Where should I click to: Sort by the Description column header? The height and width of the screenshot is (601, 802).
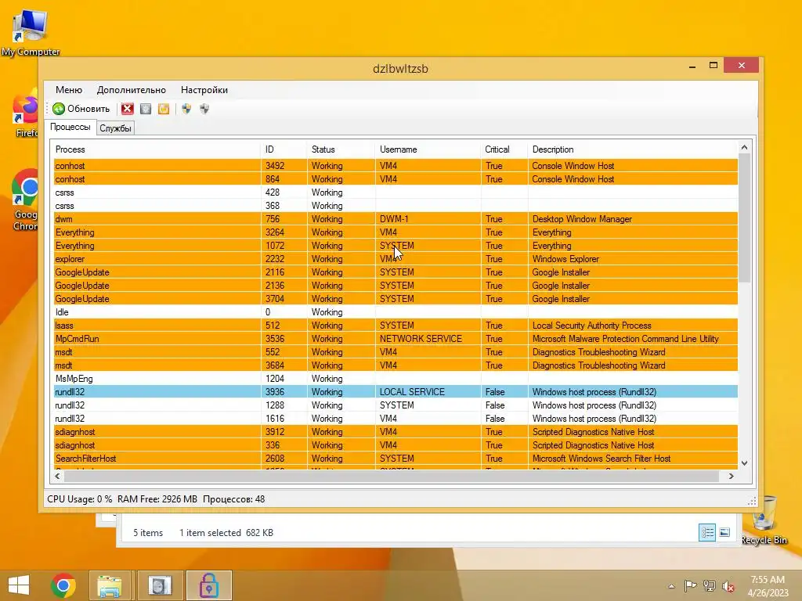(x=632, y=149)
